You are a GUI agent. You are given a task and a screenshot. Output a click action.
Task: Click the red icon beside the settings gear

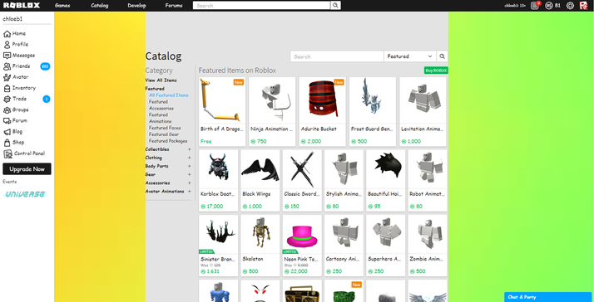(x=583, y=5)
